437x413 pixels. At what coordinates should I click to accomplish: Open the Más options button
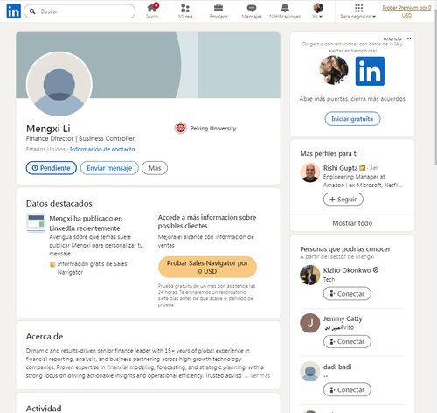155,168
